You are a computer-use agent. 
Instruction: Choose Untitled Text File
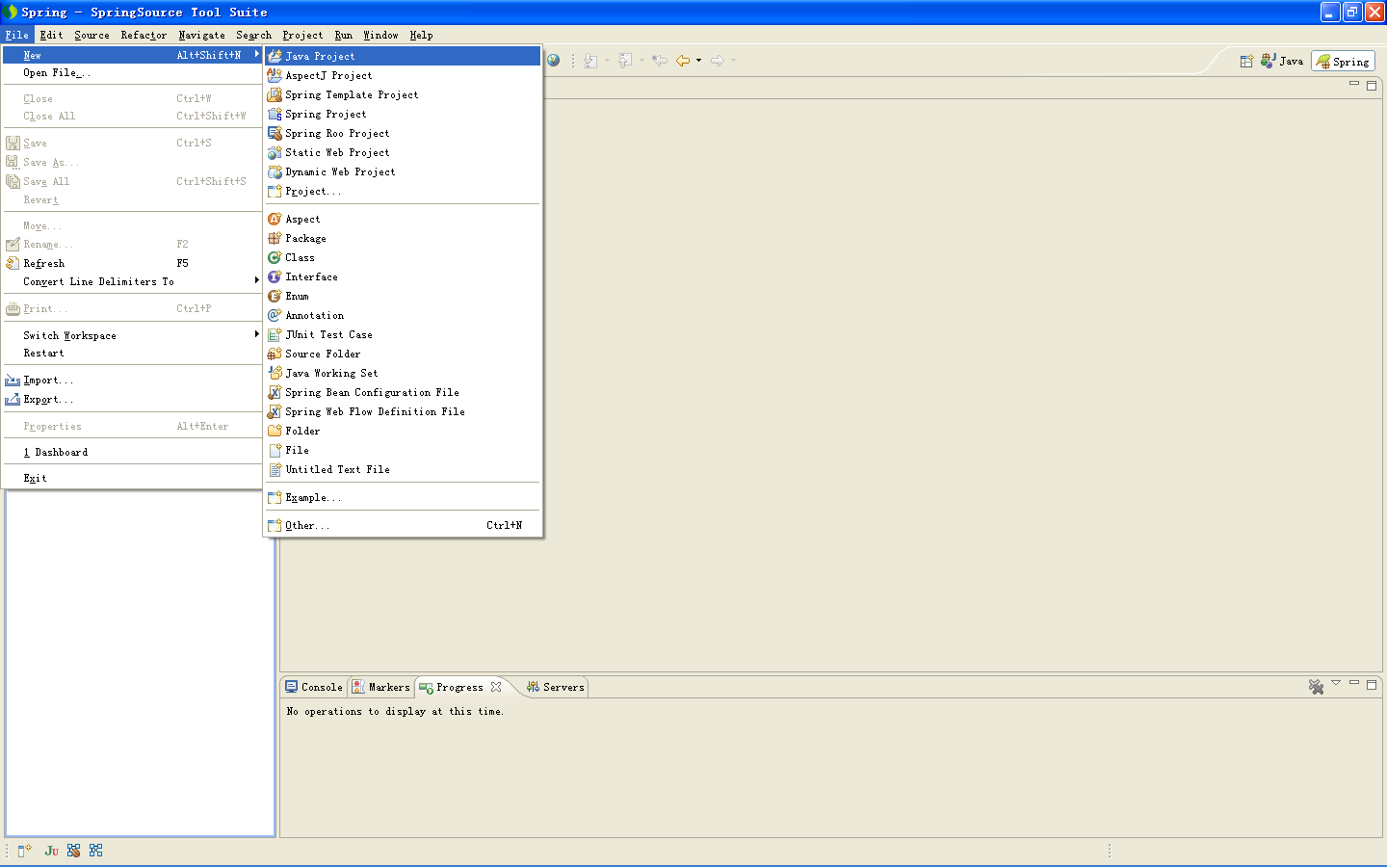[x=403, y=469]
